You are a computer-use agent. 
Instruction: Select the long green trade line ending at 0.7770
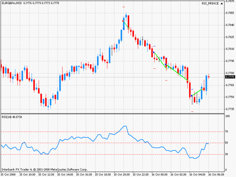point(177,72)
